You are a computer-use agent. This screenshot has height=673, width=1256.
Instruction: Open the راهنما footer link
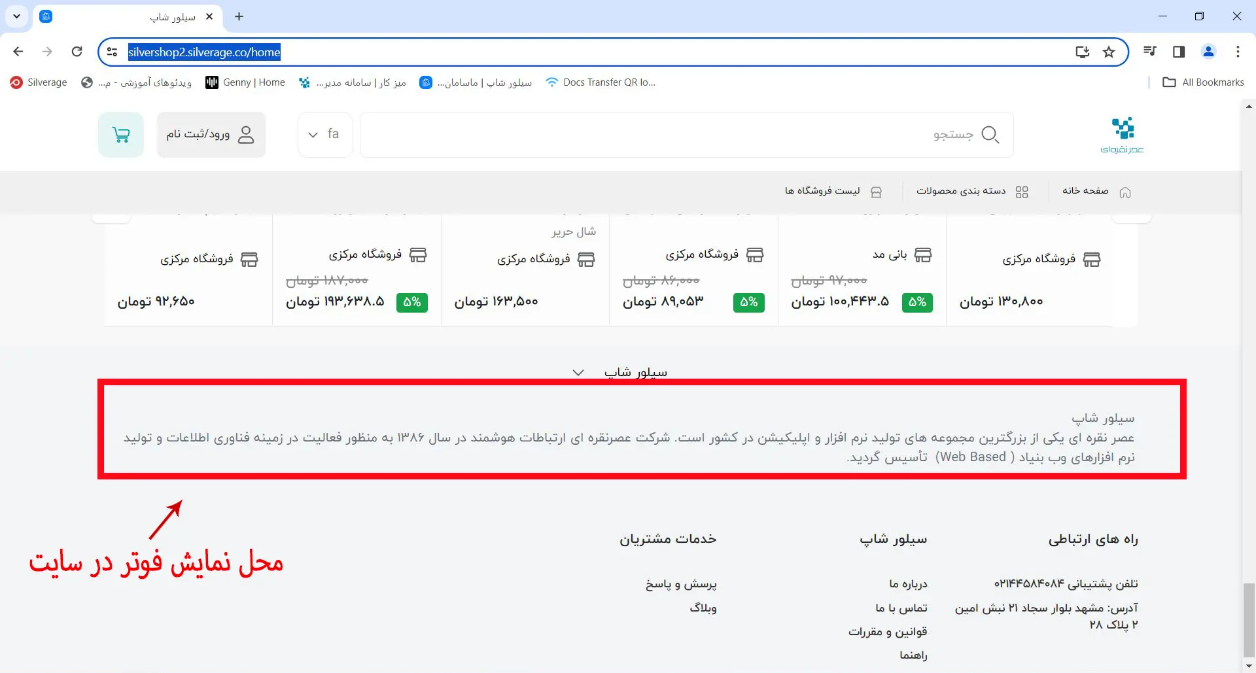(913, 655)
